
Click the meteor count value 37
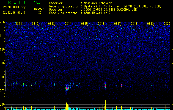tap(40, 13)
